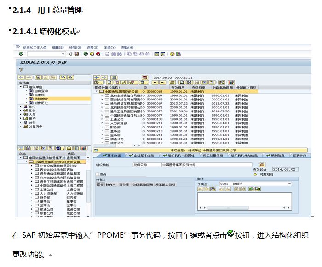This screenshot has width=322, height=267.
Task: Click the pencil display/change toggle icon
Action: 21,70
